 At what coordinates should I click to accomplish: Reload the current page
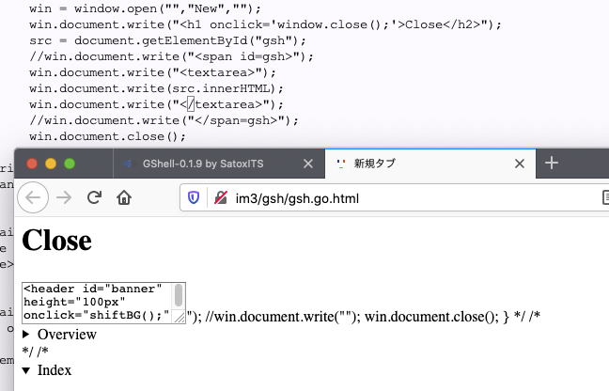pyautogui.click(x=94, y=197)
